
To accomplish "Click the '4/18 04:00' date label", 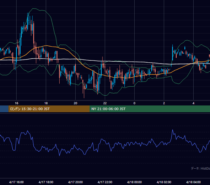I will click(x=193, y=182).
